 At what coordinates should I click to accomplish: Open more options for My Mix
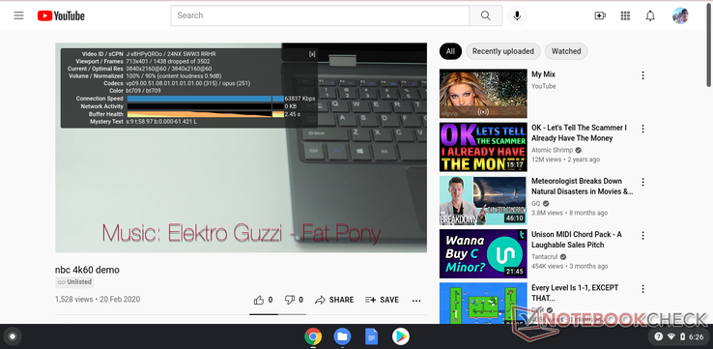pyautogui.click(x=643, y=75)
